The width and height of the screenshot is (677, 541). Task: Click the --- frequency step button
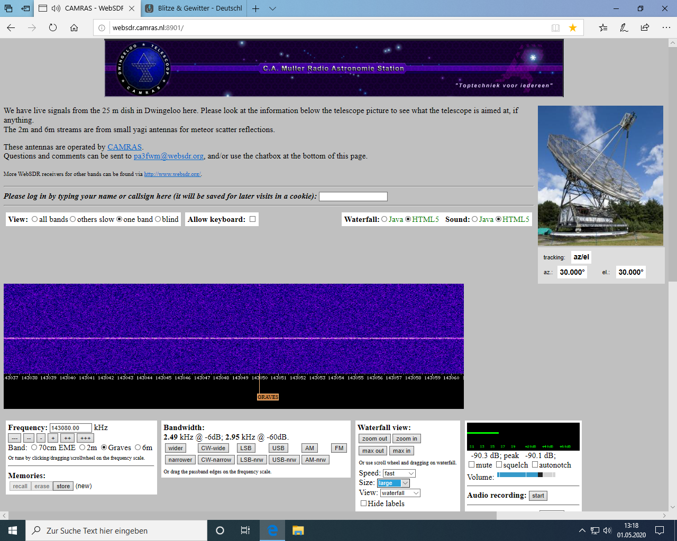(x=14, y=438)
